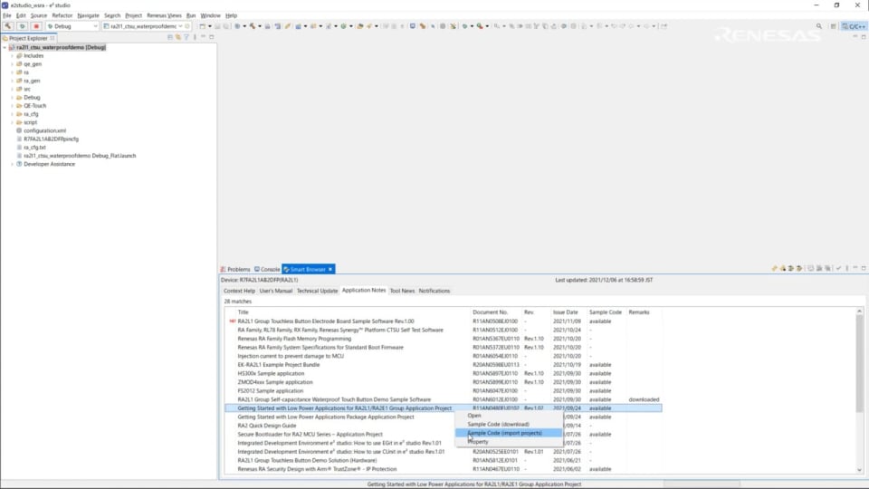
Task: Collapse the ra2l1_ctsu_waterproofdemo project
Action: (5, 47)
